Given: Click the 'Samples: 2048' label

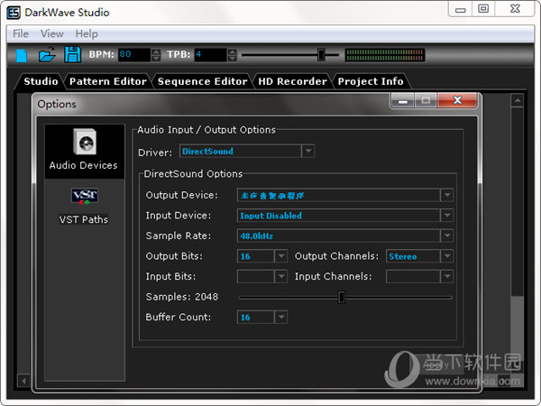Looking at the screenshot, I should [182, 297].
